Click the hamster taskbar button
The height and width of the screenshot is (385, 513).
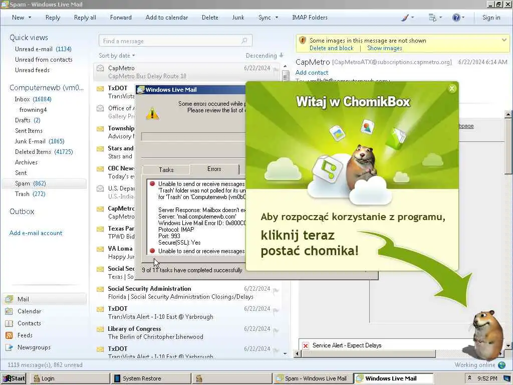[231, 378]
